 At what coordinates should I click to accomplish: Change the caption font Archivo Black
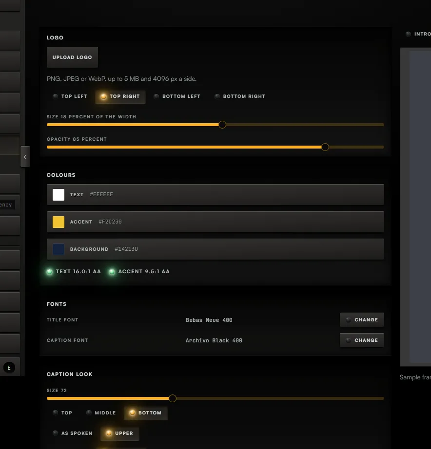coord(362,340)
